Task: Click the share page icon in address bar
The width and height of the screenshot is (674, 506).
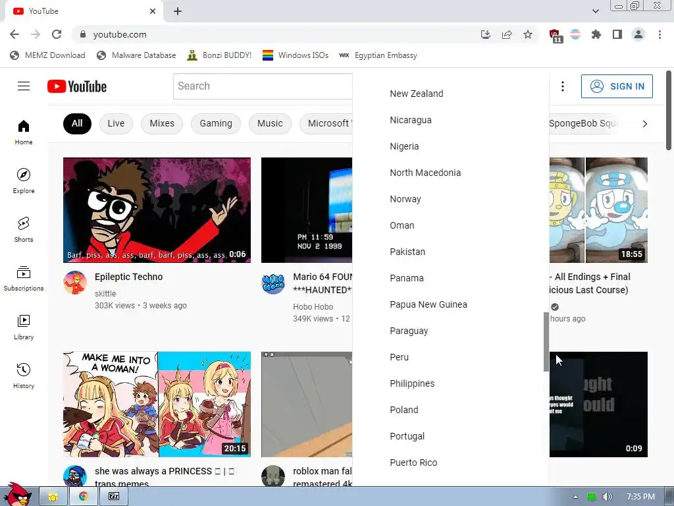Action: (x=507, y=34)
